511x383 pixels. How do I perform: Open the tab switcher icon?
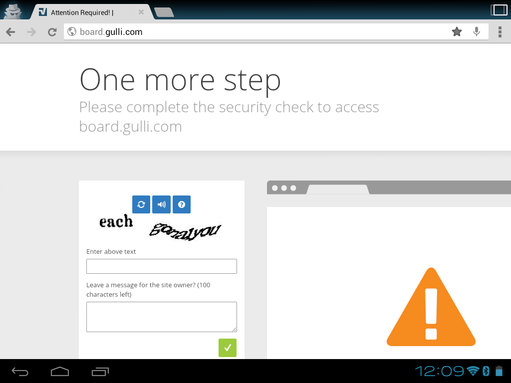tap(499, 10)
